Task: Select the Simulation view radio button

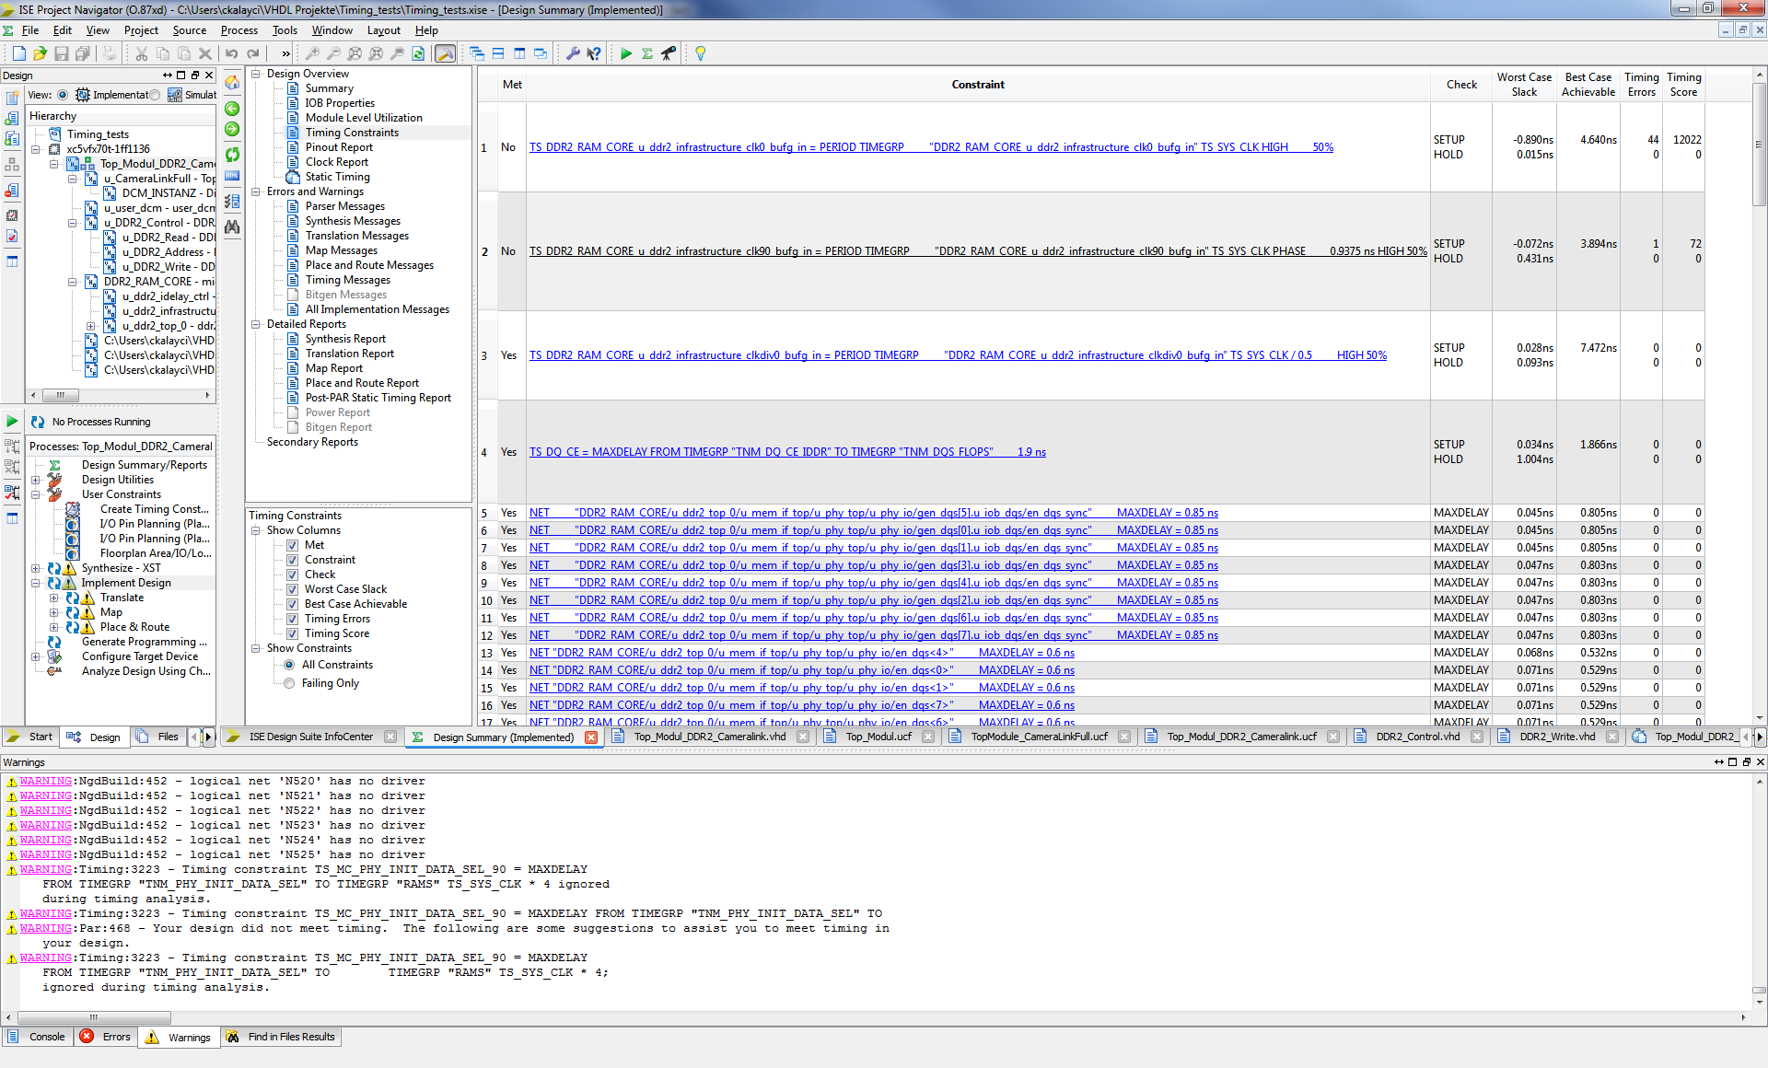Action: tap(155, 95)
